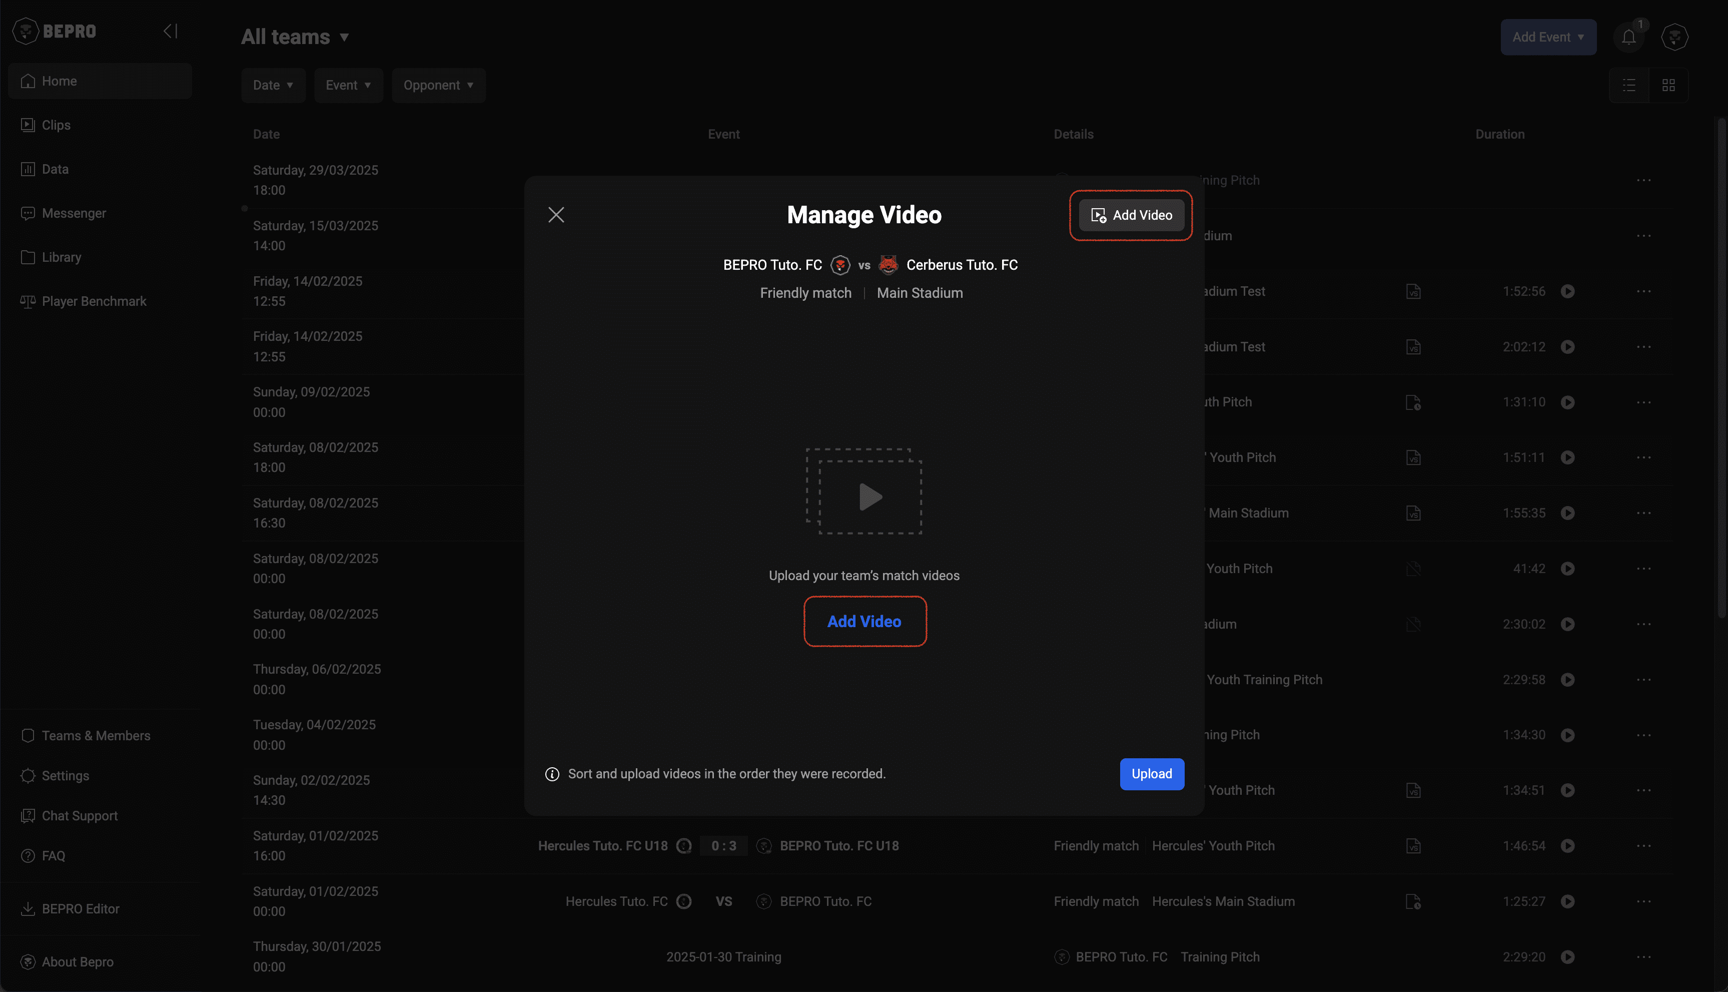
Task: Play video with duration 1:55:35
Action: [1567, 513]
